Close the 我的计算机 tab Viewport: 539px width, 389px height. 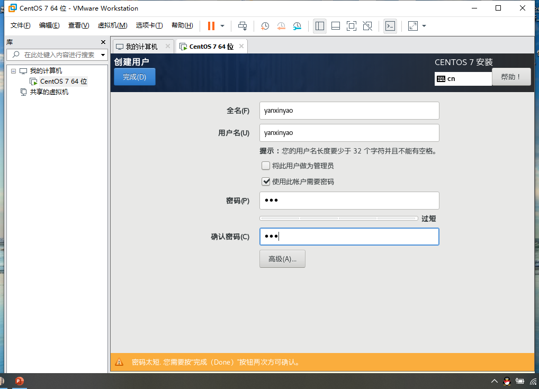(168, 46)
